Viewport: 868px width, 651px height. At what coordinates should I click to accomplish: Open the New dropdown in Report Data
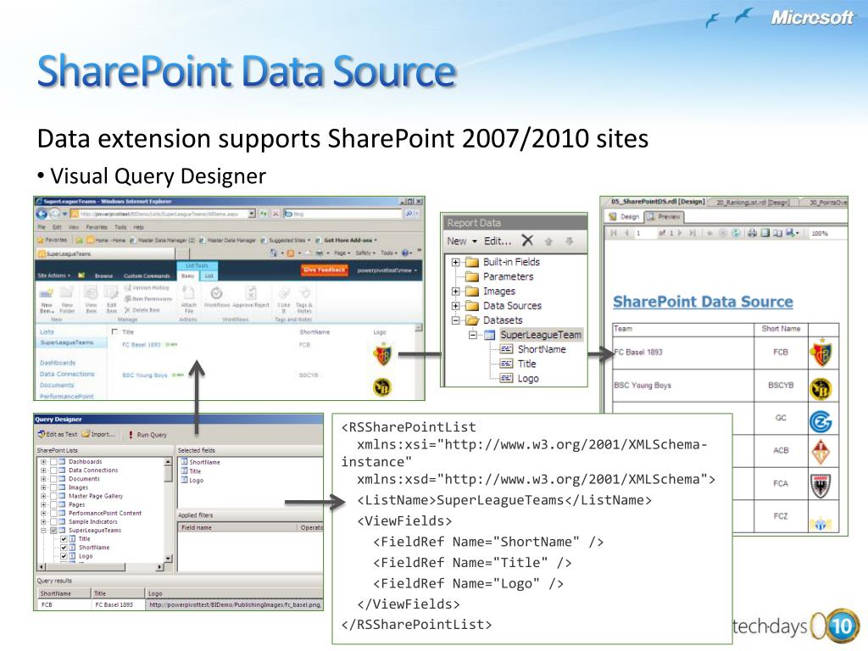[462, 241]
